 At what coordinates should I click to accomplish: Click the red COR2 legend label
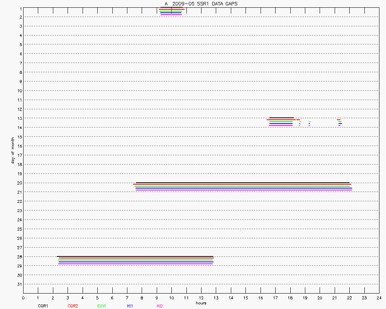tap(73, 306)
